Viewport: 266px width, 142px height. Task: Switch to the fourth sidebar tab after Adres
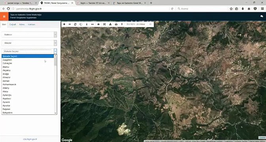point(32,24)
